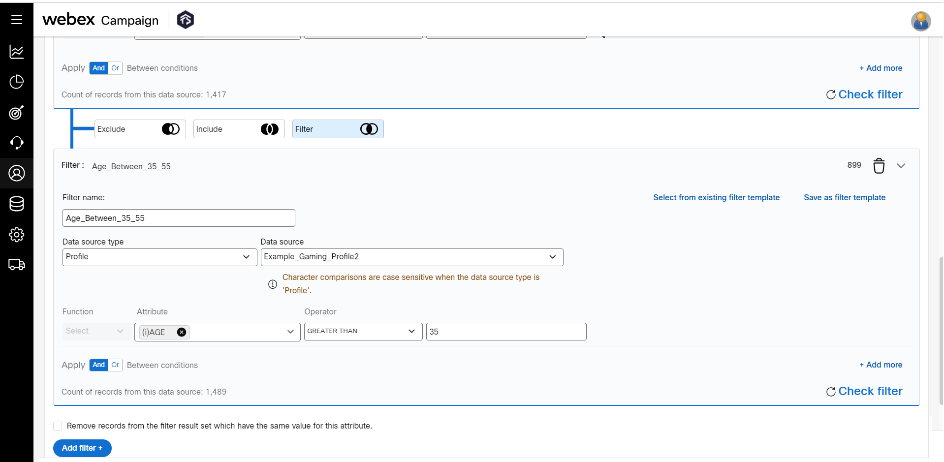Open the analytics line chart sidebar icon
The image size is (944, 462).
coord(17,52)
